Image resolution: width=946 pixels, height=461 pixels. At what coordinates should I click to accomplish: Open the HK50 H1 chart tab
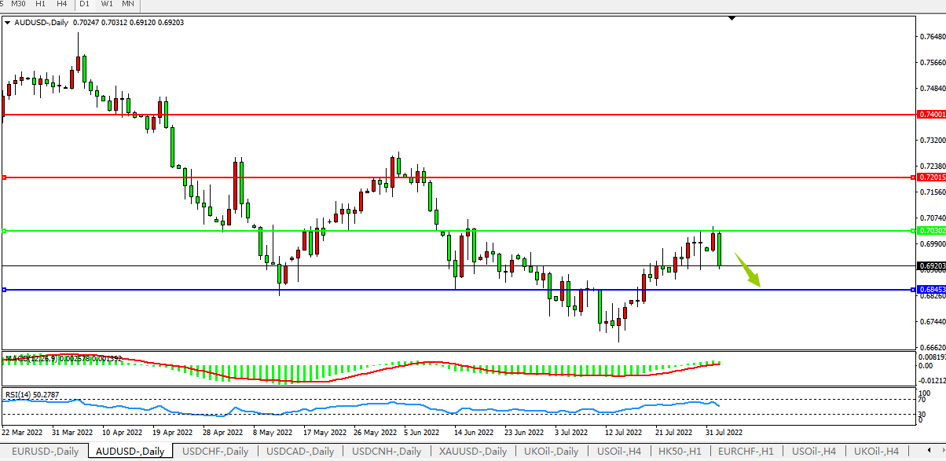click(679, 452)
